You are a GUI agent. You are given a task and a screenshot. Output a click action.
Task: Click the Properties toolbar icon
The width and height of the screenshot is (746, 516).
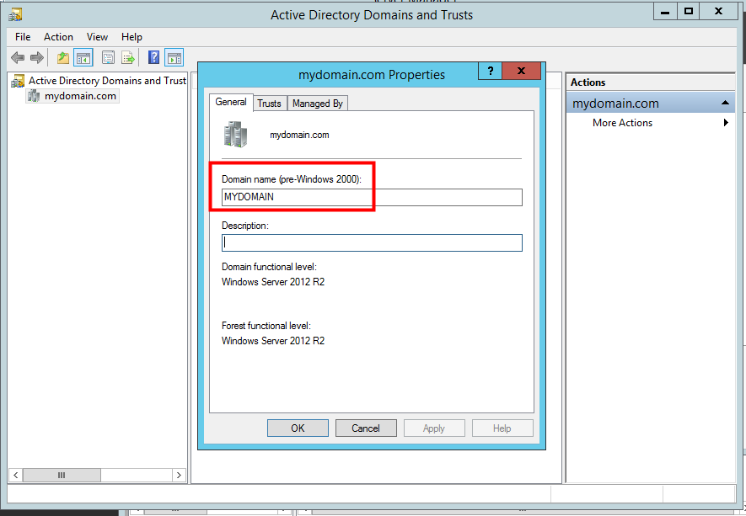click(109, 58)
